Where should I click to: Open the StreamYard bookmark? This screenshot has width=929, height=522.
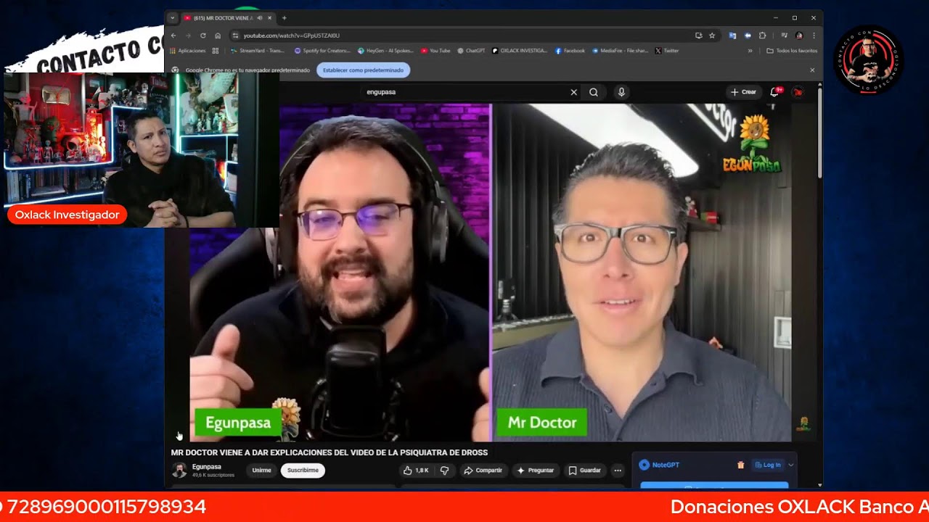[257, 51]
